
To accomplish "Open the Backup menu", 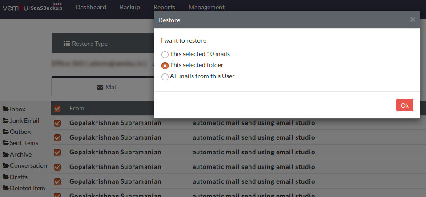I will click(129, 7).
